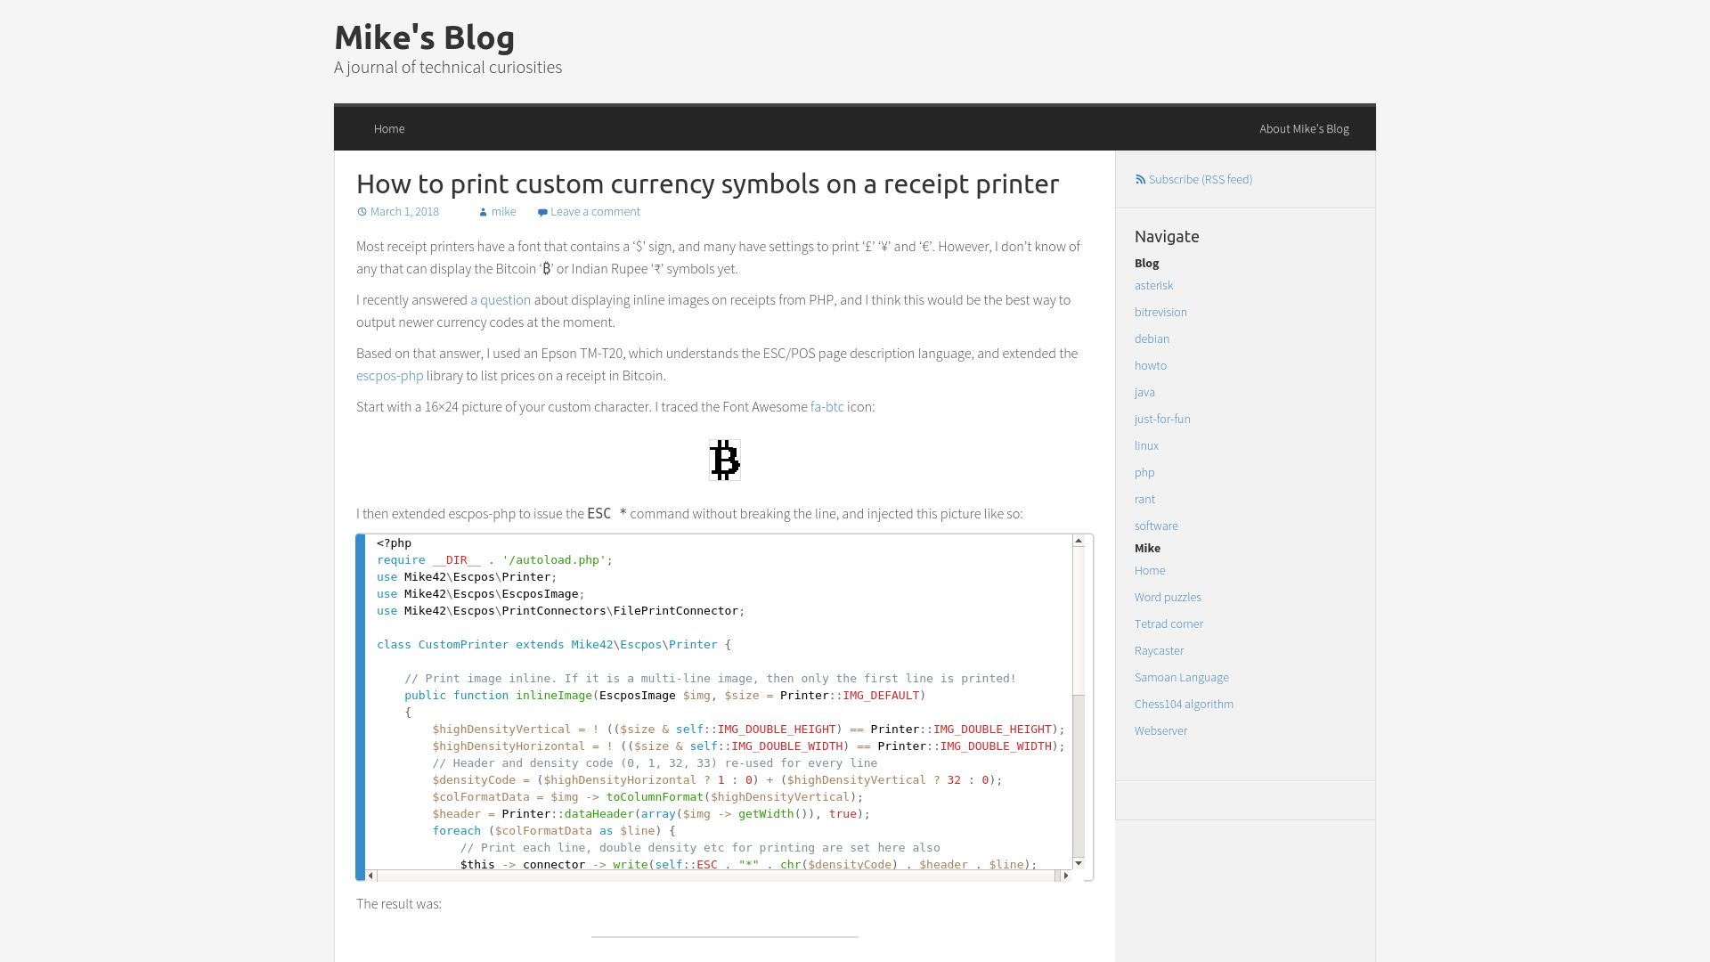The image size is (1710, 962).
Task: Click the author person icon
Action: [483, 212]
